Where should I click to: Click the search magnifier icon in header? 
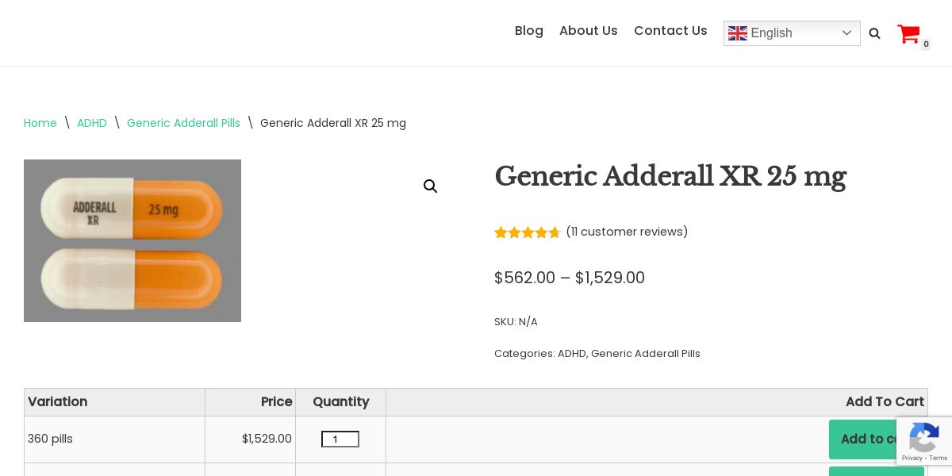pyautogui.click(x=874, y=33)
